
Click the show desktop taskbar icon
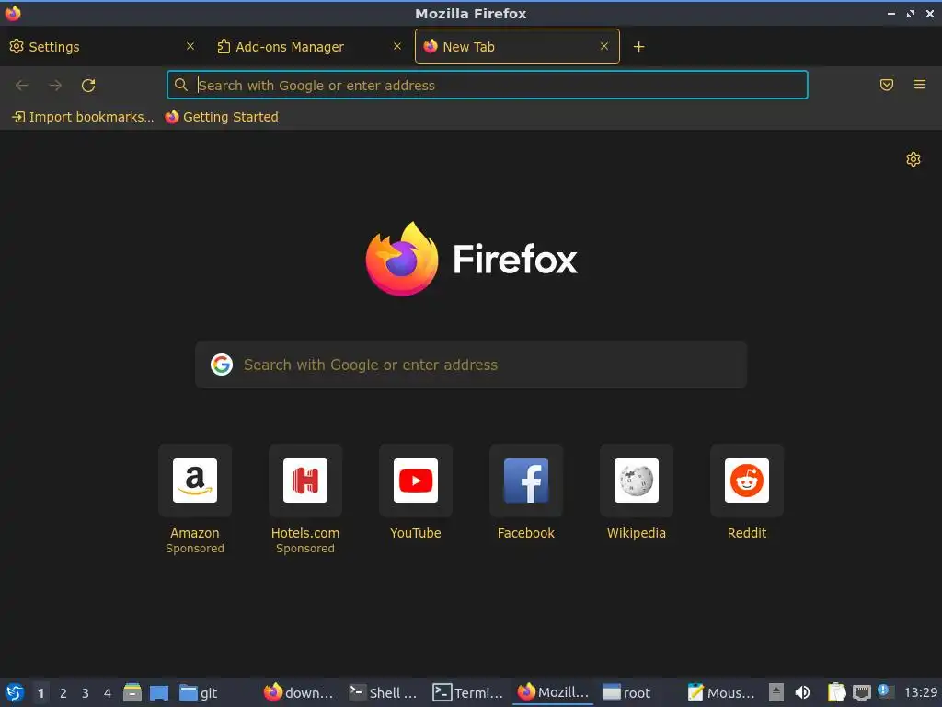tap(159, 692)
